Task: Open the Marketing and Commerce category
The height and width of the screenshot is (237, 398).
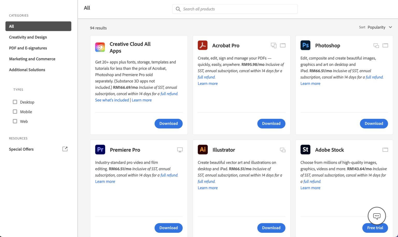Action: 32,59
